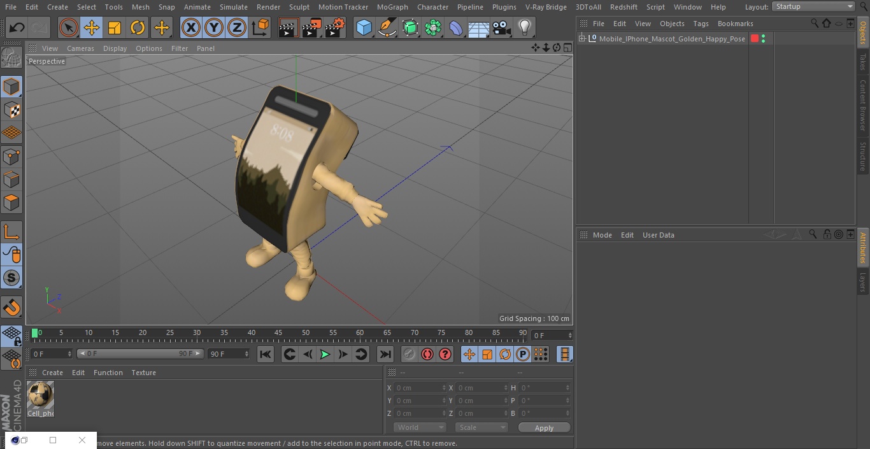Open the Structure side tab
The height and width of the screenshot is (449, 870).
863,157
